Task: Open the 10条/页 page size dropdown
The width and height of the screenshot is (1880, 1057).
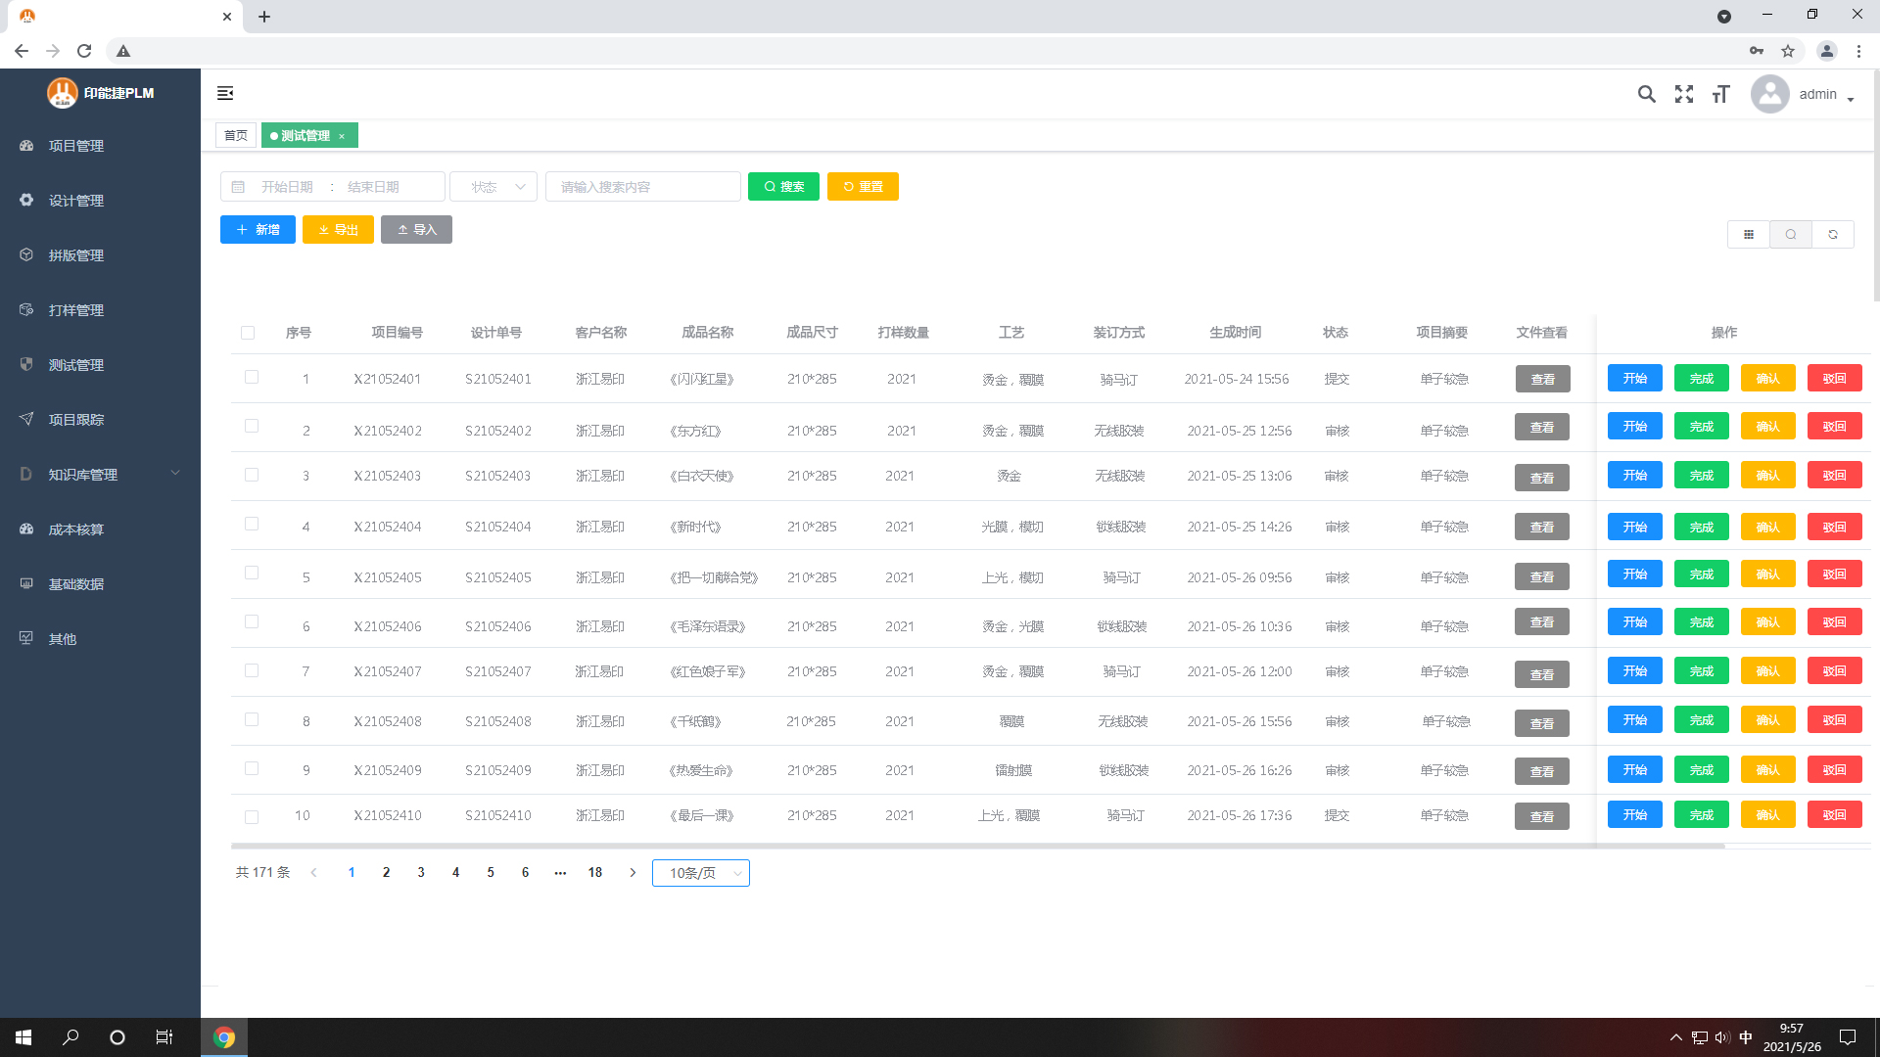Action: 701,873
